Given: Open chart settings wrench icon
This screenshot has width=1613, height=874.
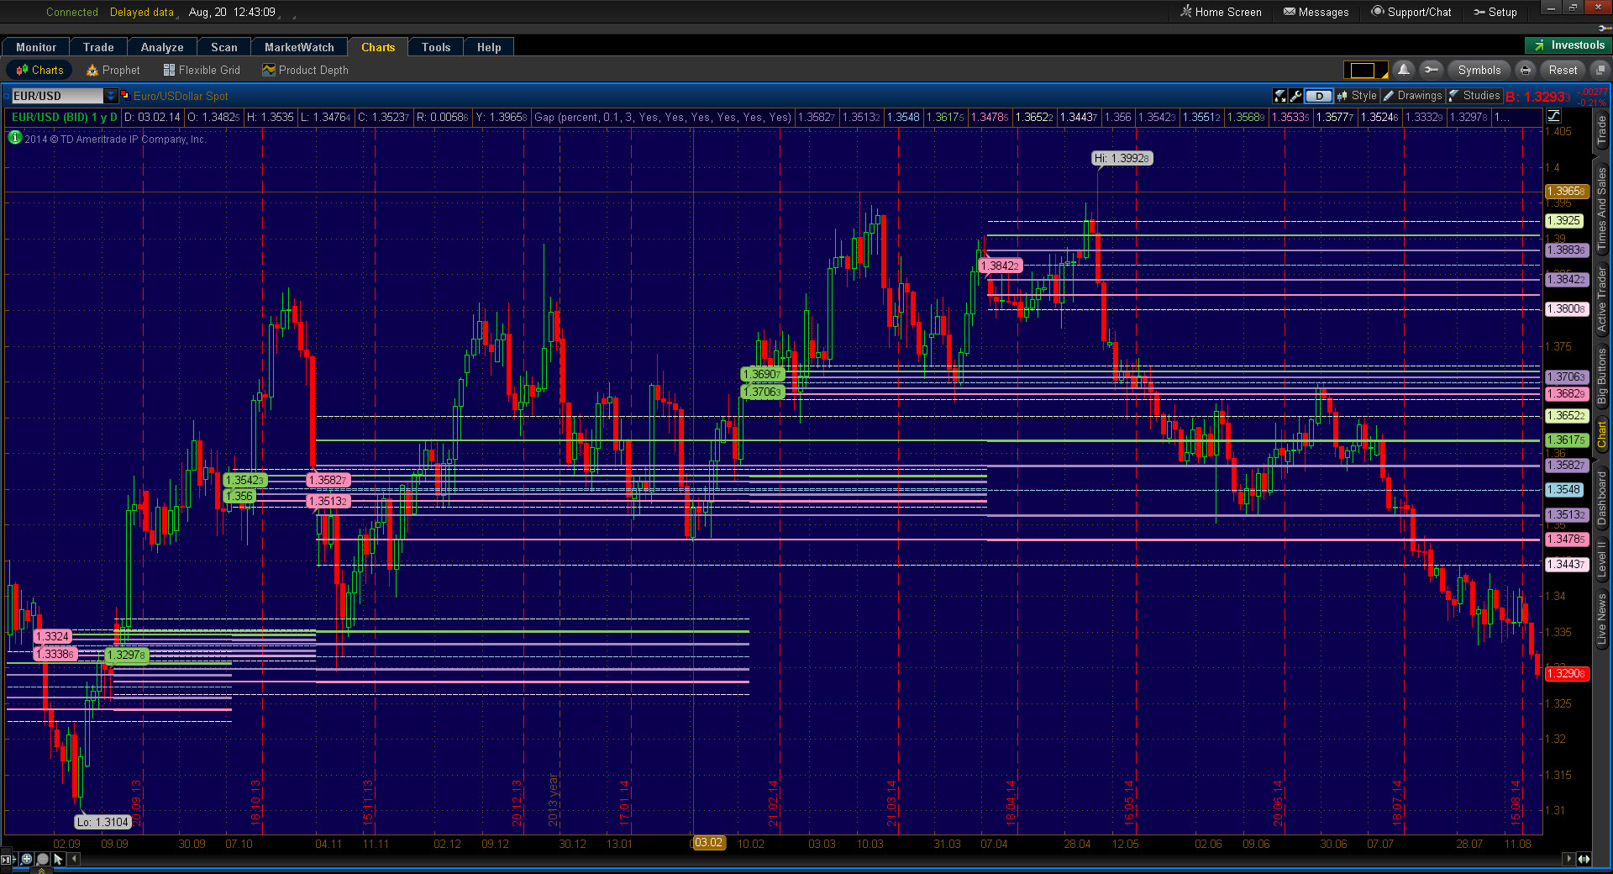Looking at the screenshot, I should pyautogui.click(x=1296, y=96).
